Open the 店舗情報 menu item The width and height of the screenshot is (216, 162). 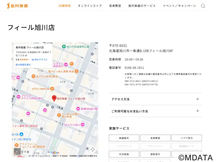click(x=65, y=6)
